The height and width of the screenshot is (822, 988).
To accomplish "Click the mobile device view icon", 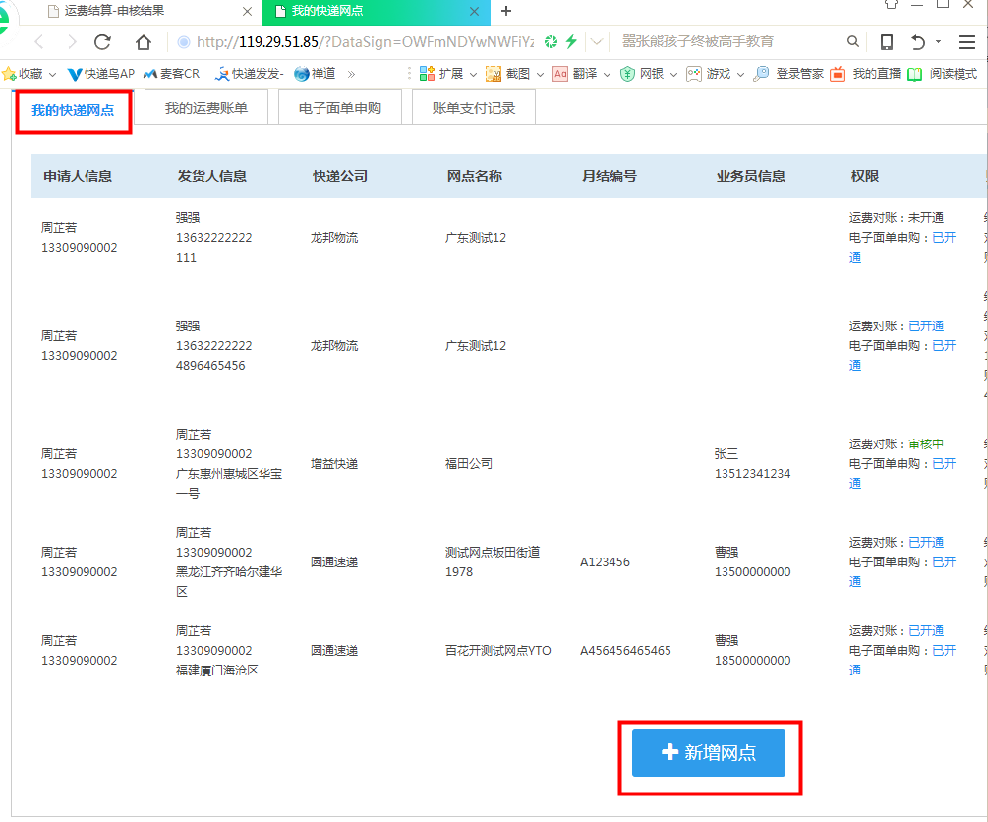I will coord(886,42).
